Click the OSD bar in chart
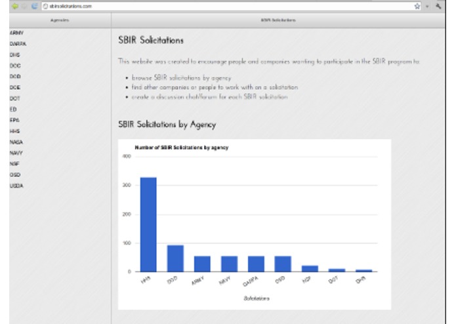 [283, 264]
